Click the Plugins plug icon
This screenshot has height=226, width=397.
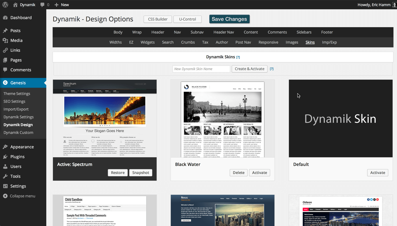click(x=5, y=157)
